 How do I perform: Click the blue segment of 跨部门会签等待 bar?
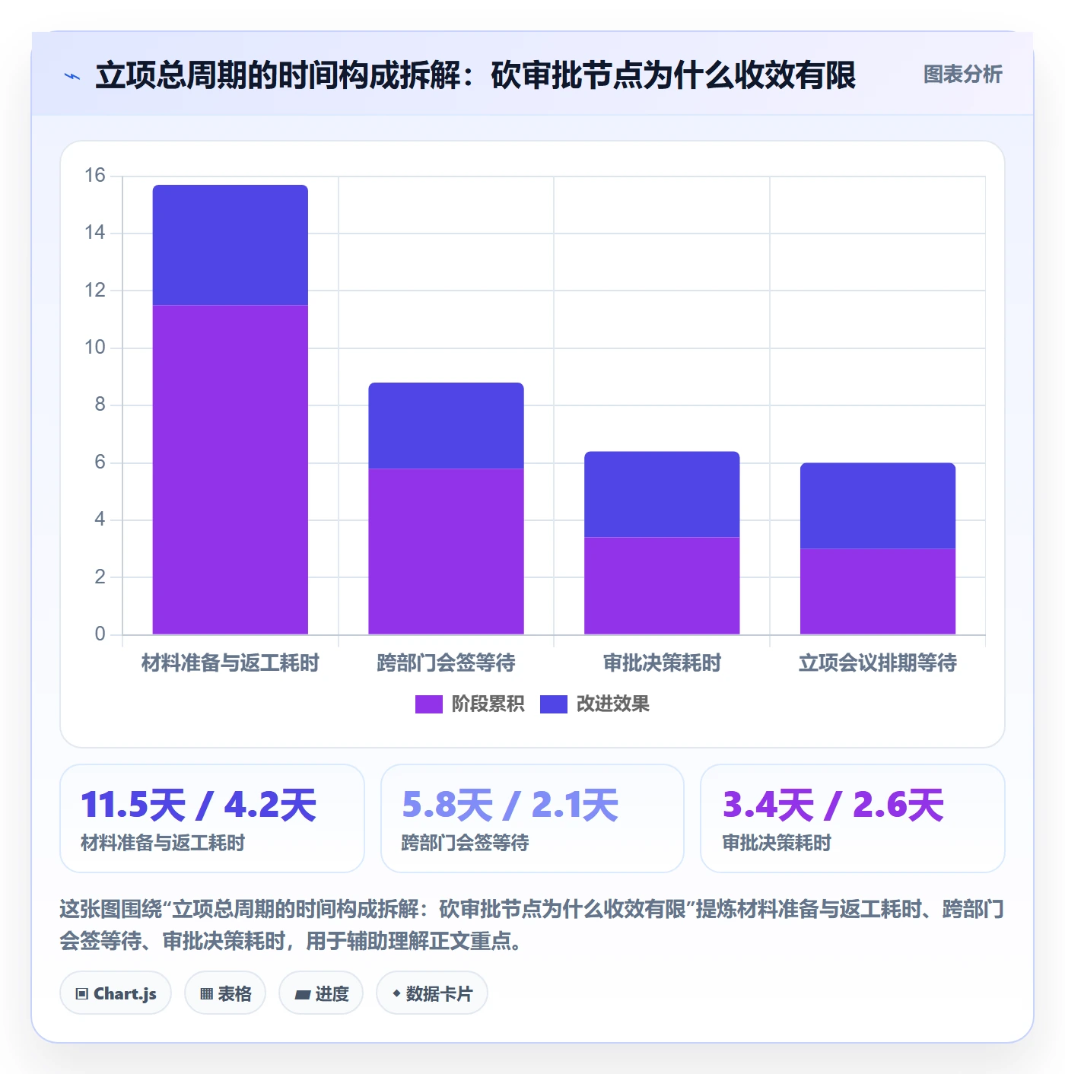[x=447, y=425]
